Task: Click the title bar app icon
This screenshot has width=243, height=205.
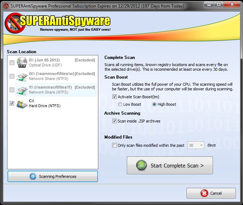Action: point(6,6)
